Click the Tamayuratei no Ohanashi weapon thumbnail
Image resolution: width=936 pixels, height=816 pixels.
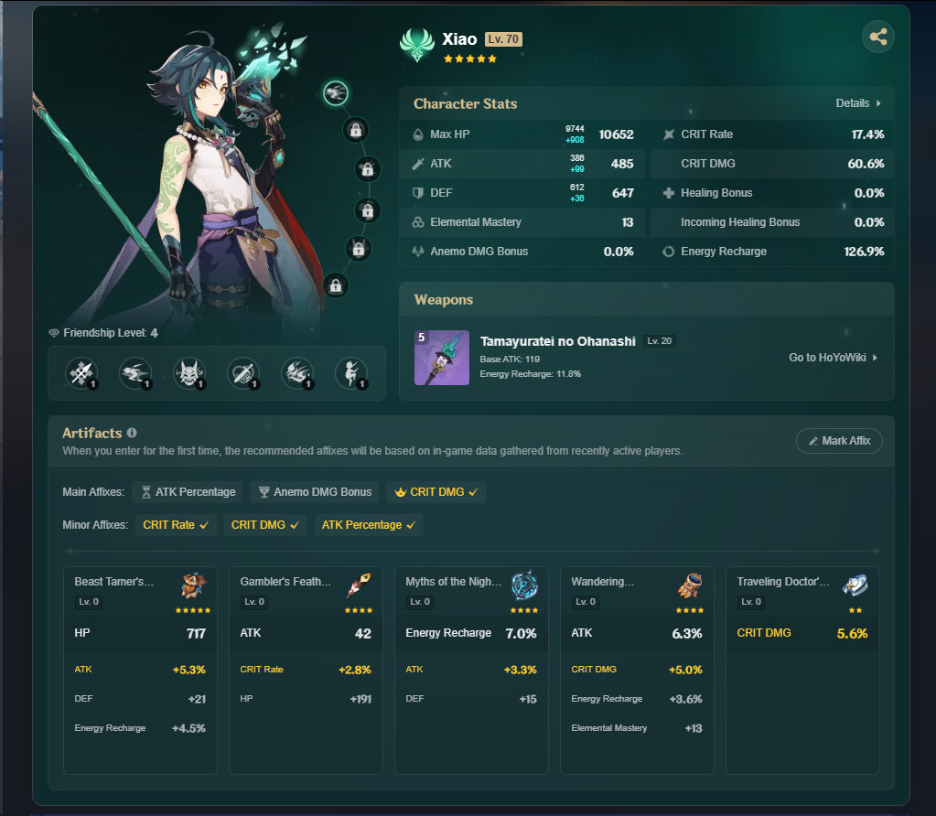pos(442,358)
